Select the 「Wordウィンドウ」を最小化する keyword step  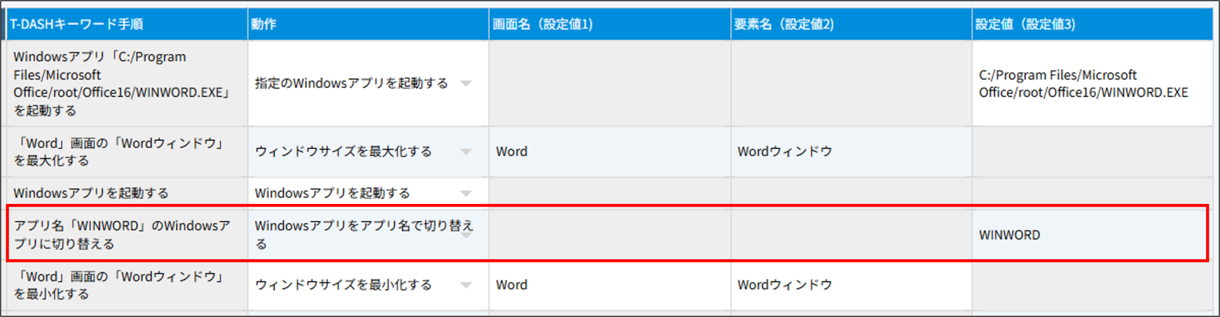pyautogui.click(x=121, y=285)
